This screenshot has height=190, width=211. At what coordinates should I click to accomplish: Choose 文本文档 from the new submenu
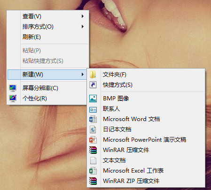click(146, 160)
